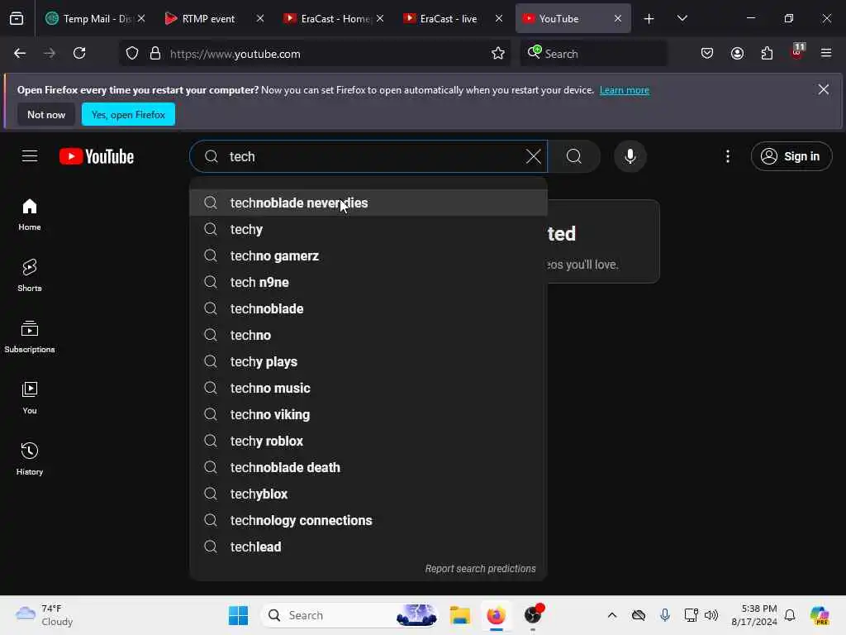Screen dimensions: 846x635
Task: Open Firefox account icon
Action: pos(737,53)
